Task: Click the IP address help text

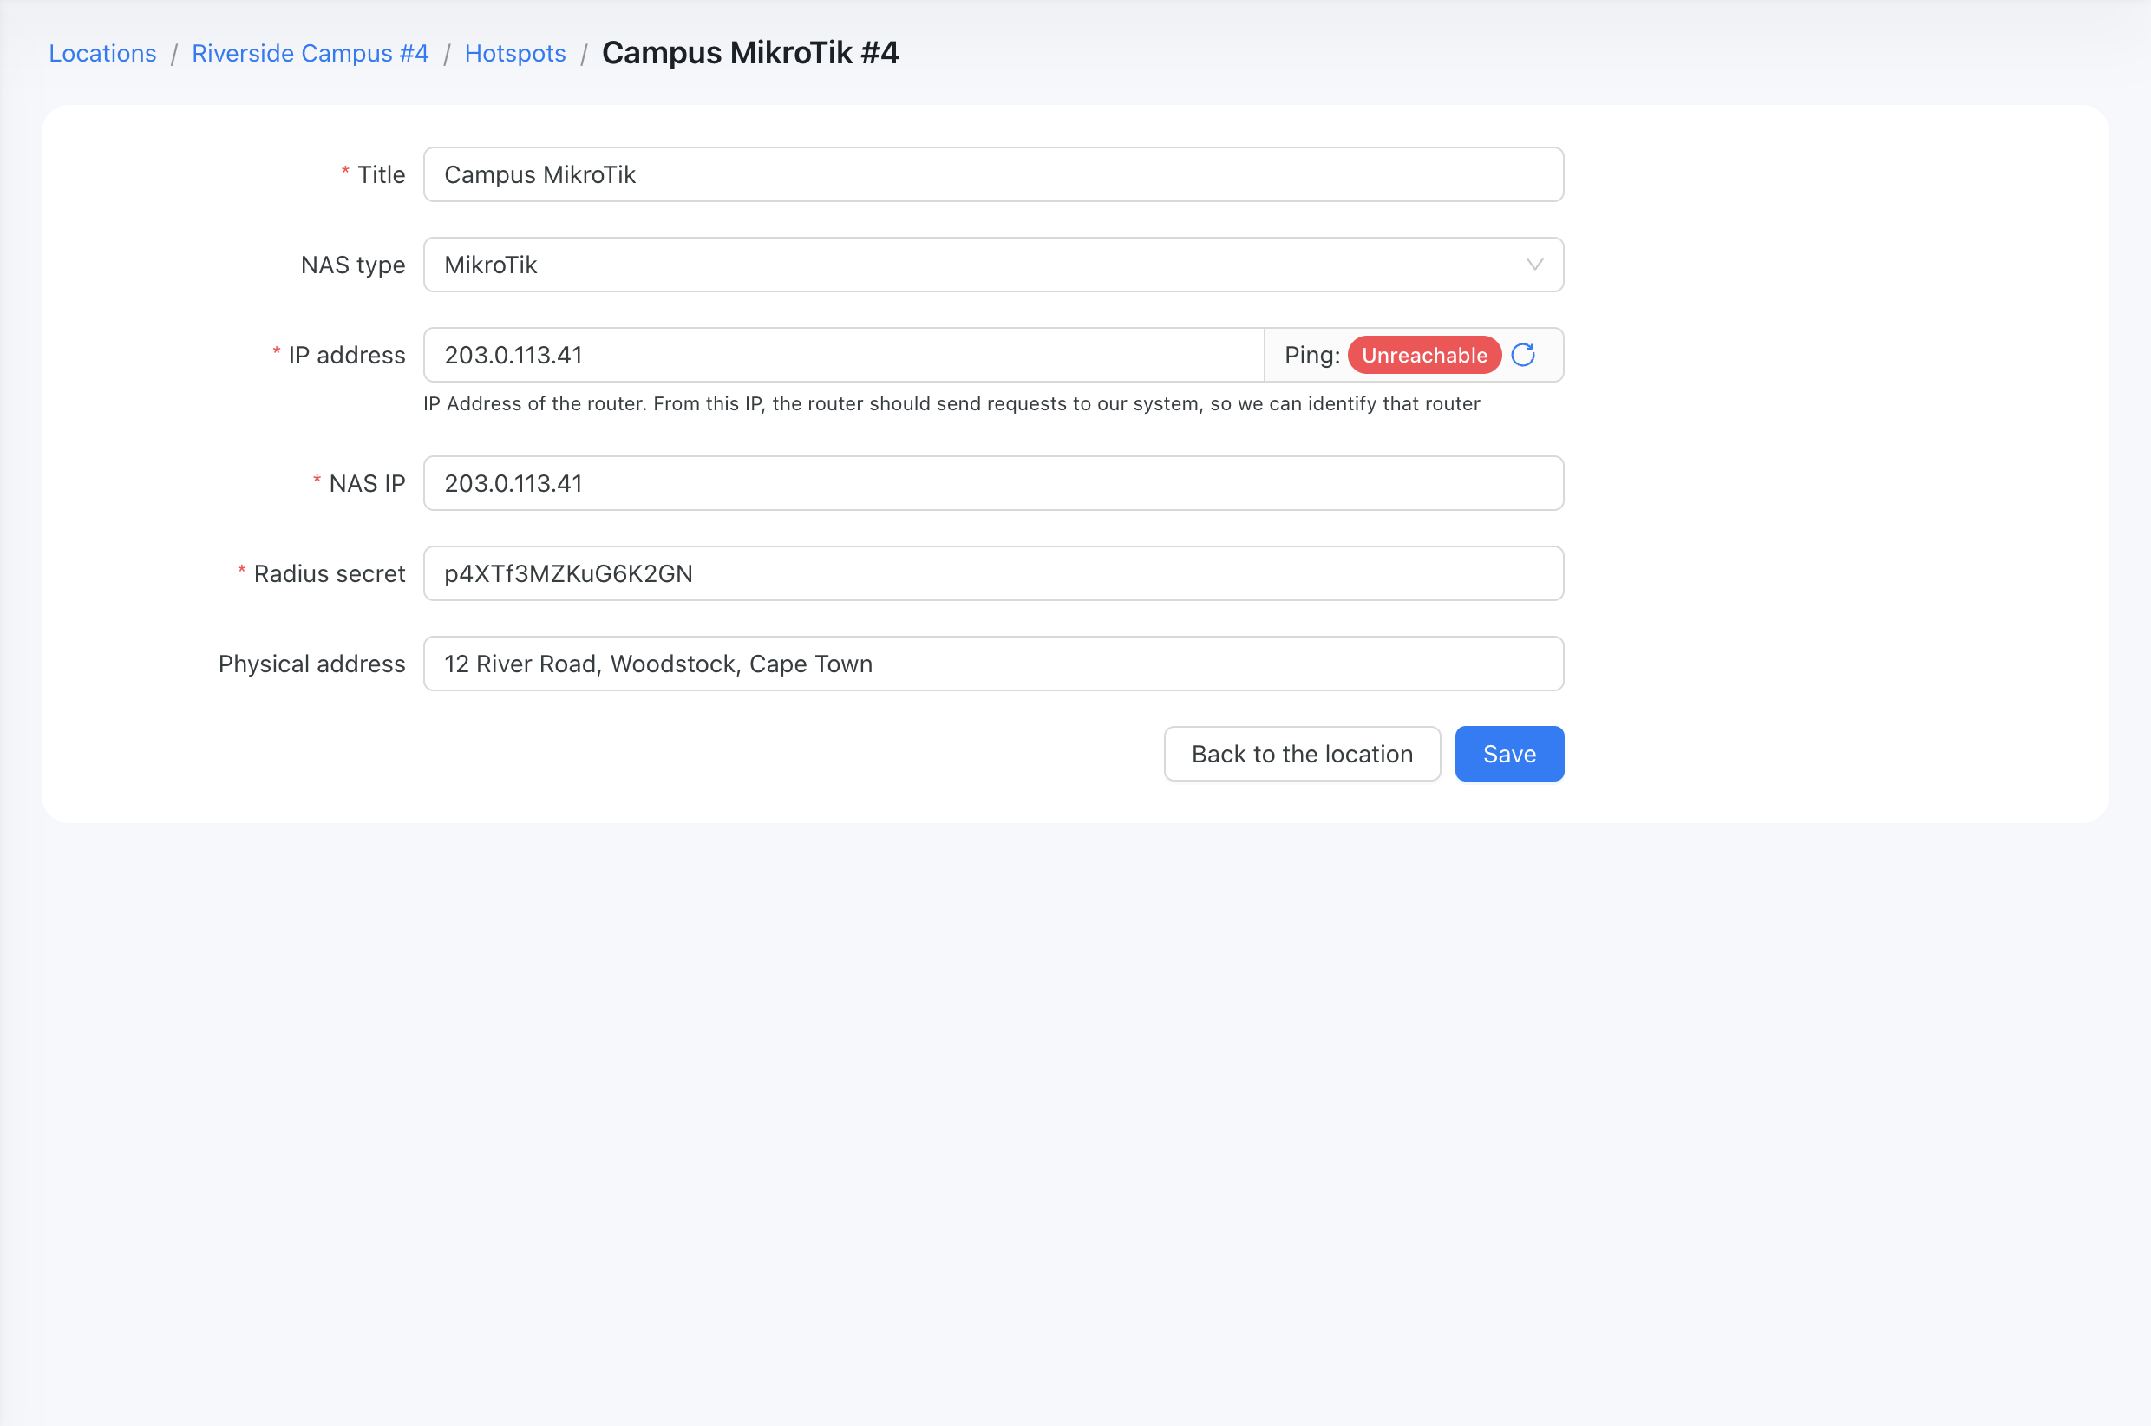Action: 951,404
